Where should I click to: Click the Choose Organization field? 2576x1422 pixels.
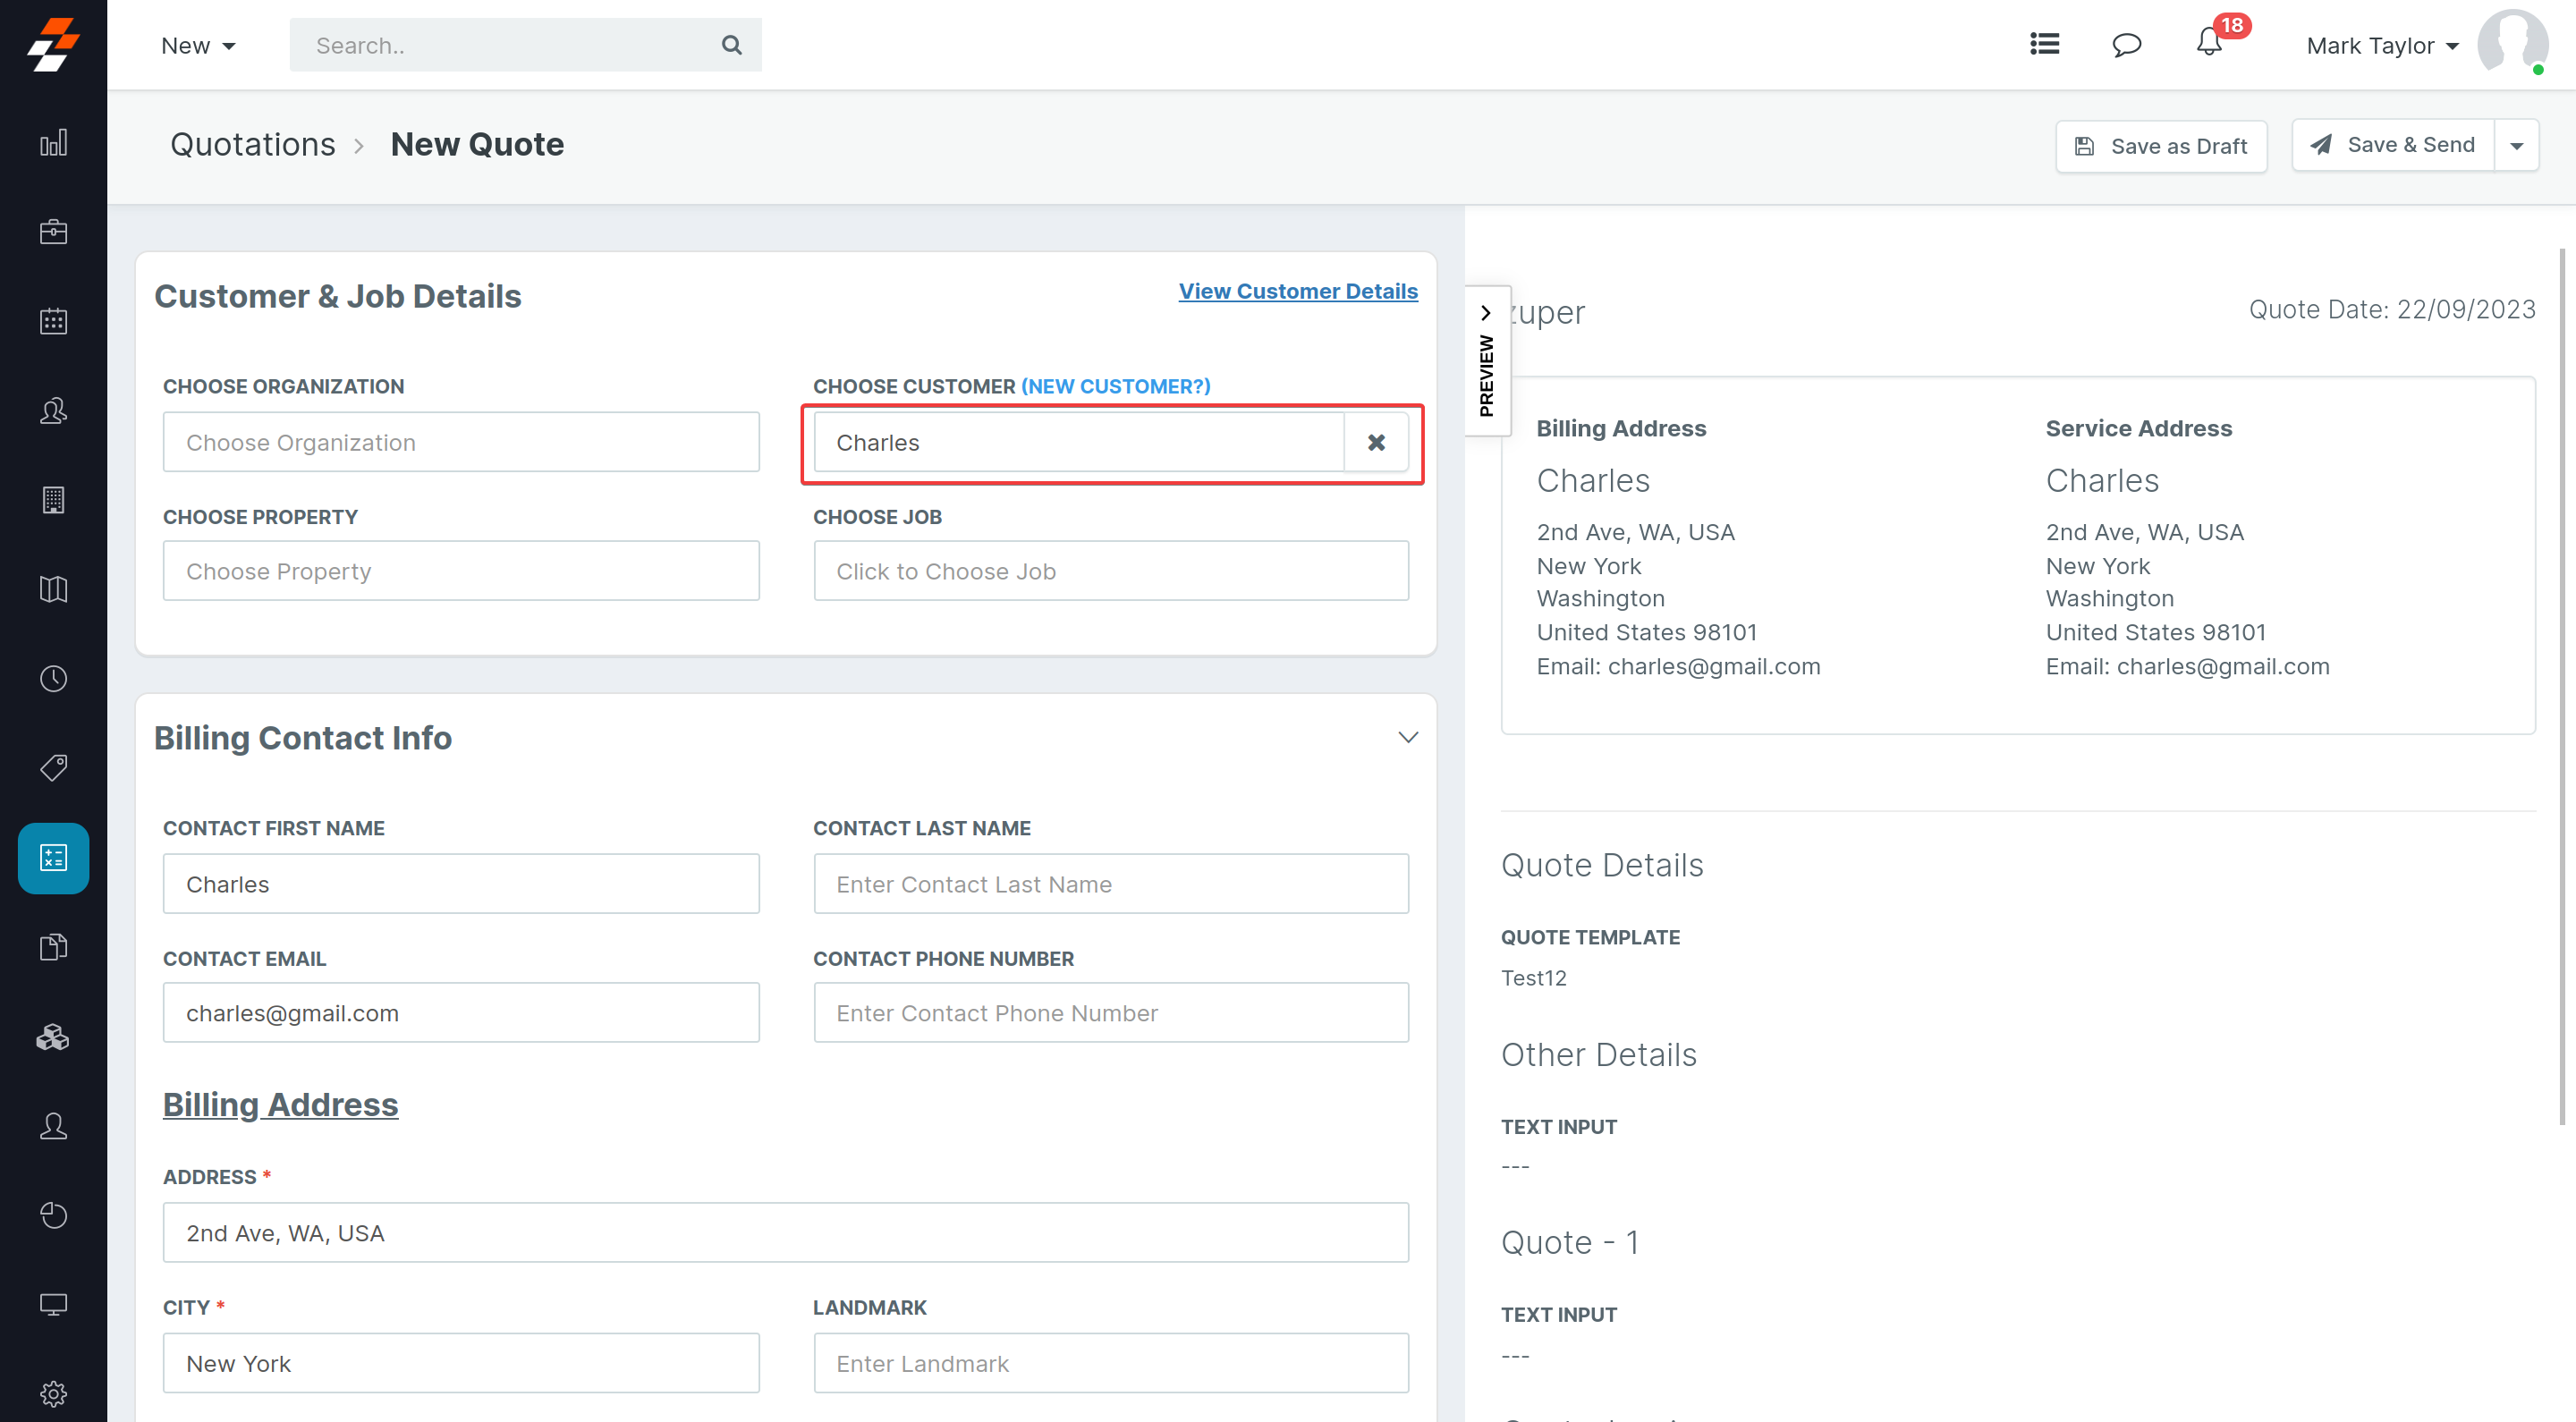[x=461, y=442]
